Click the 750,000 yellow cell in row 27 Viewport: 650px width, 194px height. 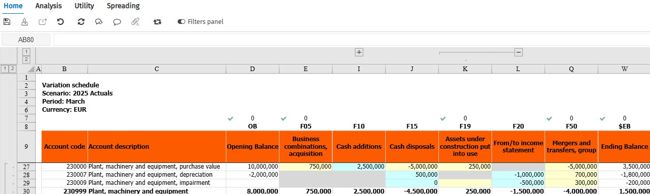coord(305,166)
